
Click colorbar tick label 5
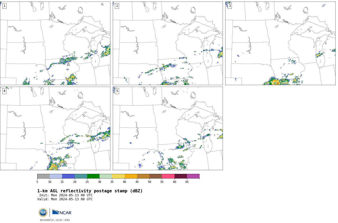point(37,182)
